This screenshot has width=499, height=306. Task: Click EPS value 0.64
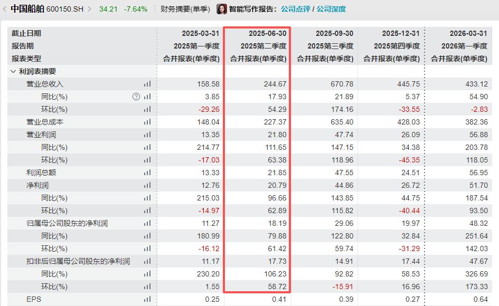click(x=481, y=299)
